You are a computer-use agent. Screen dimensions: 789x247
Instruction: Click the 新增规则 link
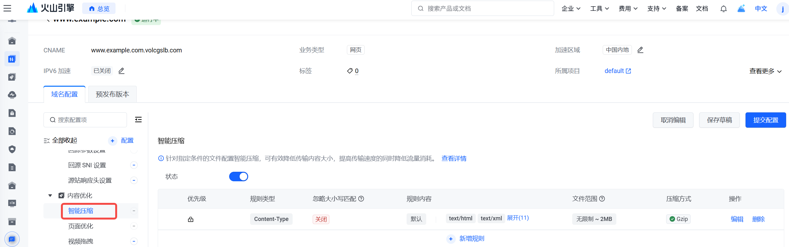(471, 239)
